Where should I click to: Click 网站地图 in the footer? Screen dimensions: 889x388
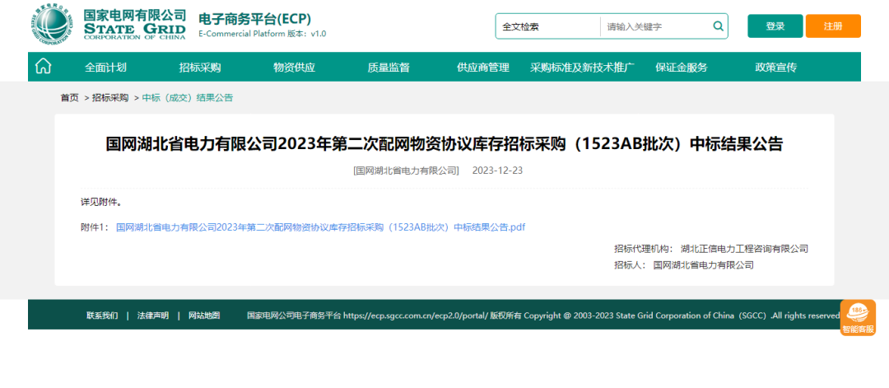[x=204, y=316]
